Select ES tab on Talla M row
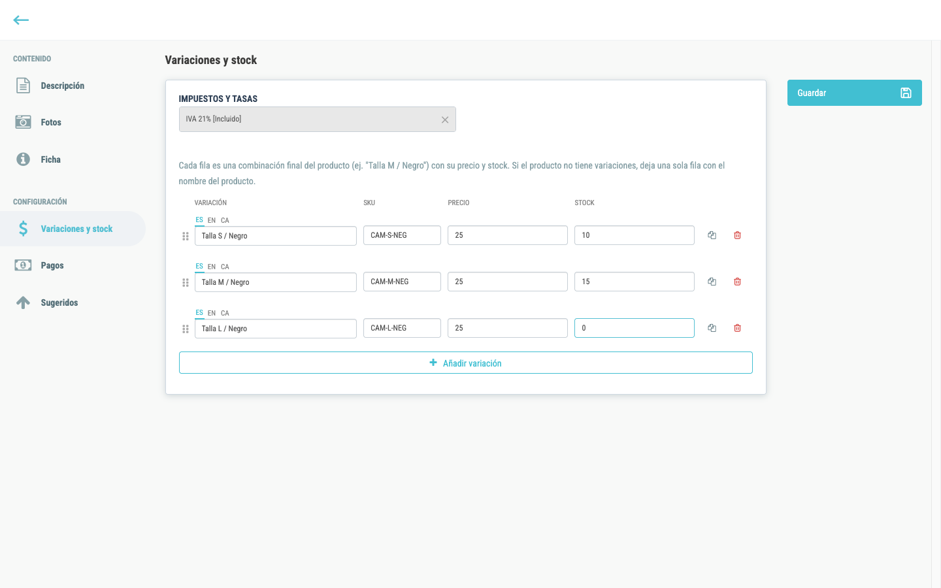This screenshot has height=588, width=941. pyautogui.click(x=199, y=267)
